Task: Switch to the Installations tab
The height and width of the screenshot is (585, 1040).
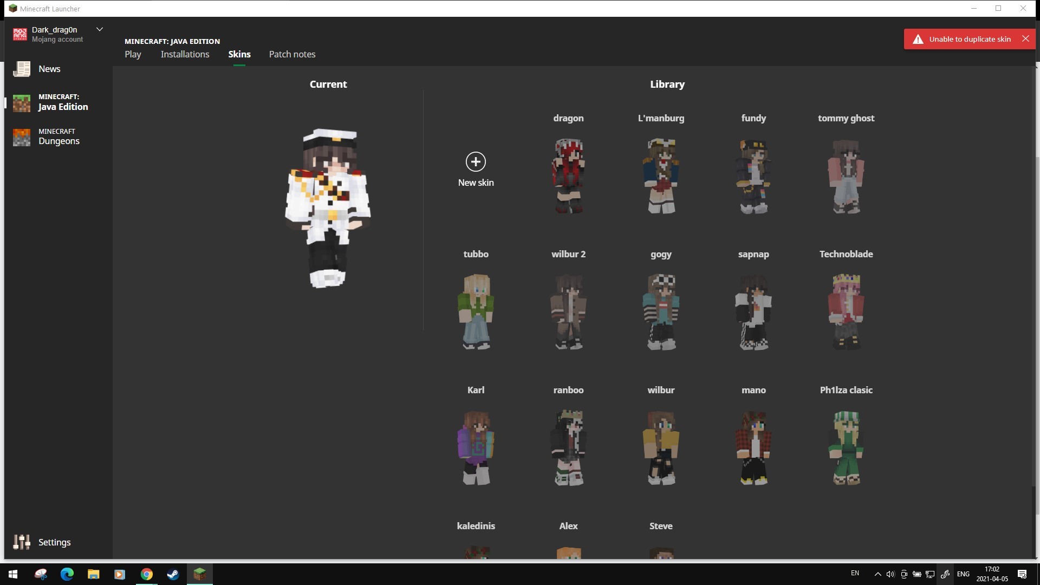Action: 185,54
